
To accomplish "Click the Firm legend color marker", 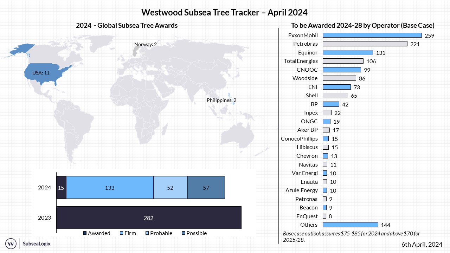I will pos(121,233).
